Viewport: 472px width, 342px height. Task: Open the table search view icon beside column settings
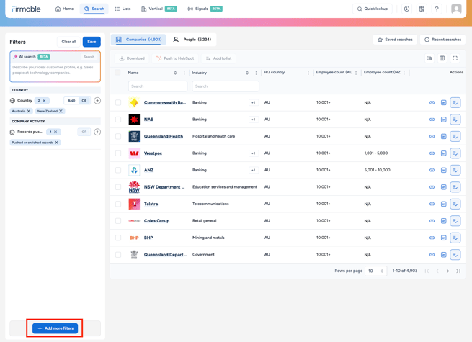[429, 58]
